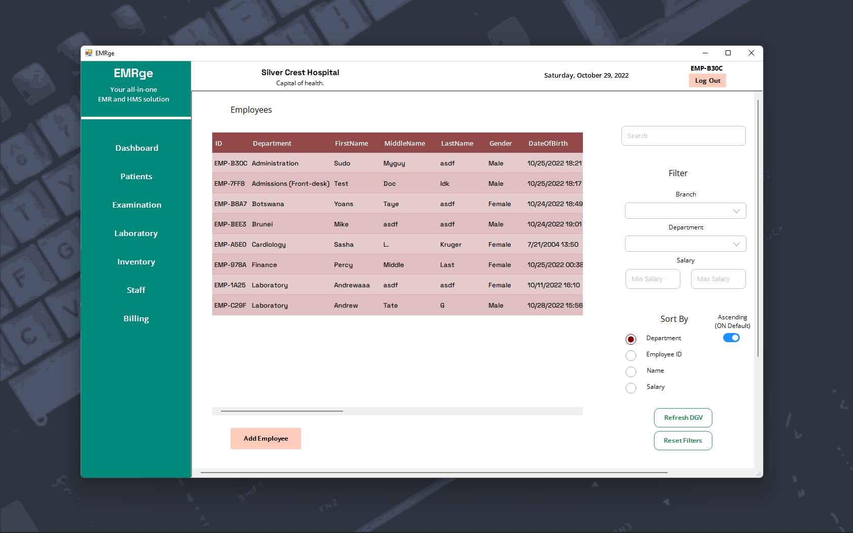Toggle the Ascending sort switch
The image size is (853, 533).
click(731, 338)
